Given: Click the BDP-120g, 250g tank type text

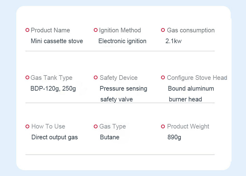Looking at the screenshot, I should click(x=53, y=88).
